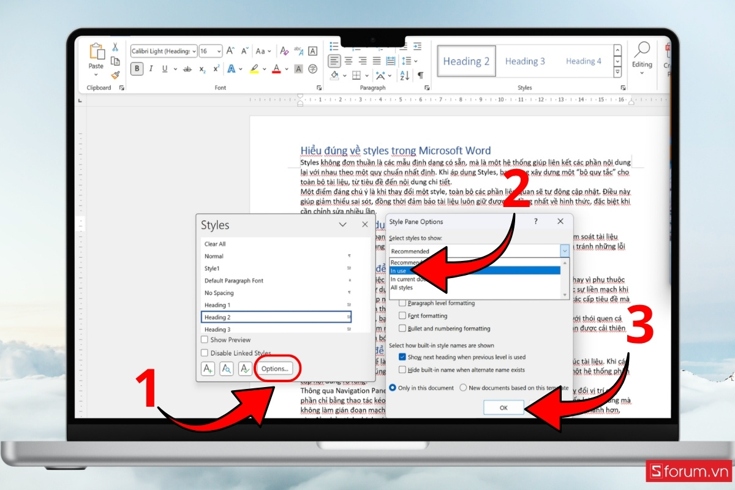This screenshot has width=735, height=490.
Task: Expand Styles pane options chevron
Action: (x=343, y=225)
